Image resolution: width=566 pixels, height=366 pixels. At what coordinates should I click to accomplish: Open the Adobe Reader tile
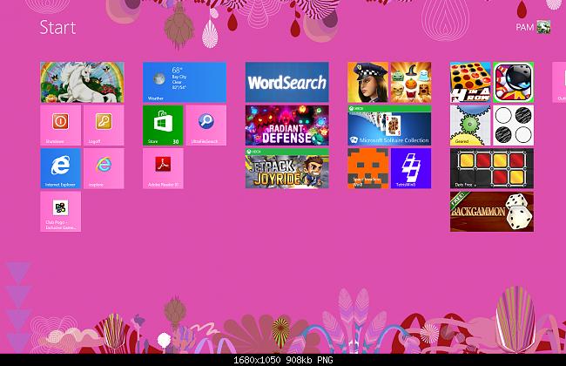pos(163,168)
